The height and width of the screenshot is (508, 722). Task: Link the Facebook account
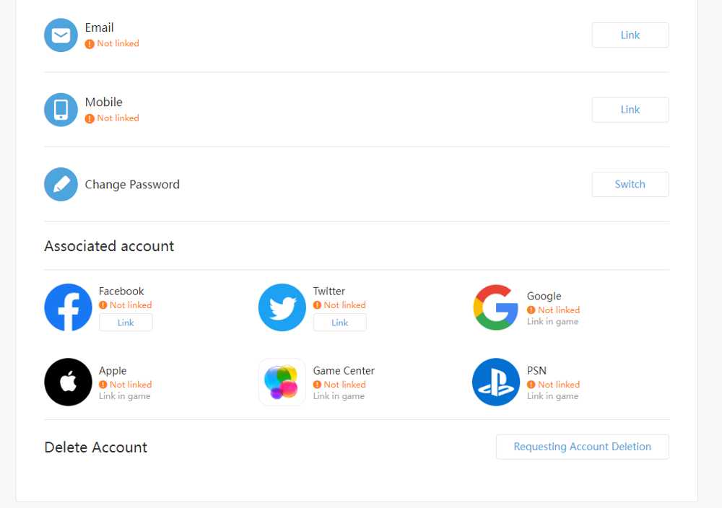tap(126, 323)
